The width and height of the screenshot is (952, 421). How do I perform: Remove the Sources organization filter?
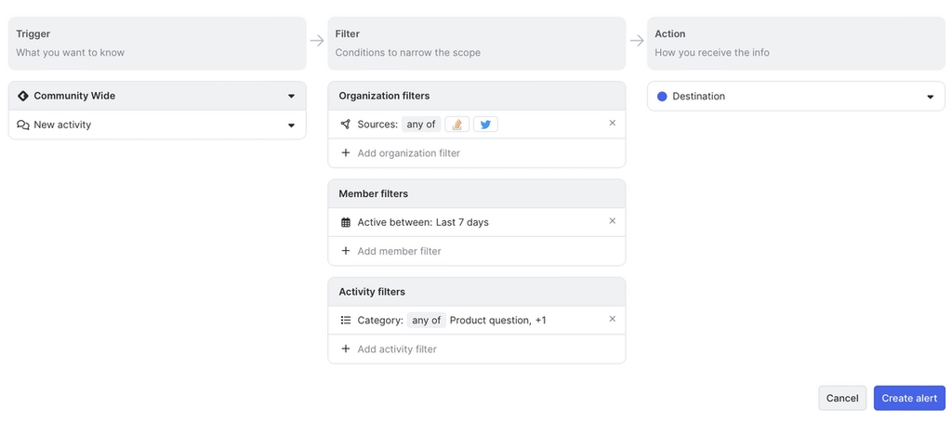[x=612, y=123]
